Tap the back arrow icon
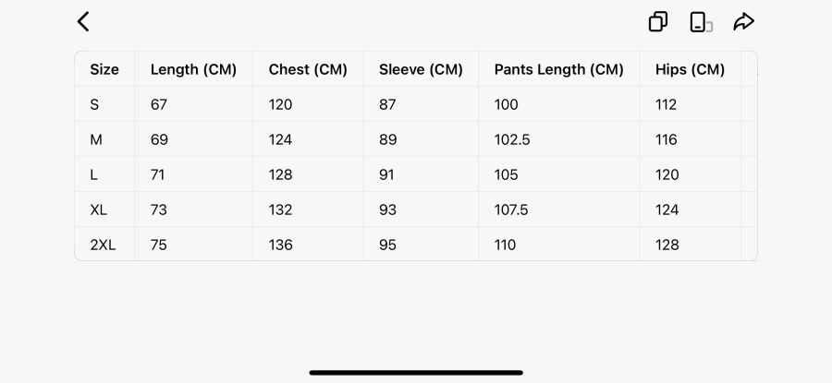This screenshot has height=383, width=832. click(x=83, y=22)
